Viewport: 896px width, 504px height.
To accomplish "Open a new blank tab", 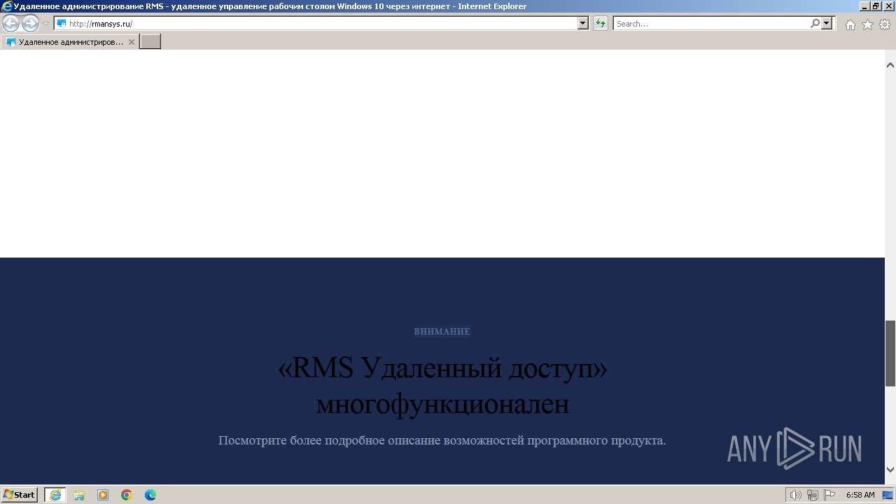I will coord(150,42).
